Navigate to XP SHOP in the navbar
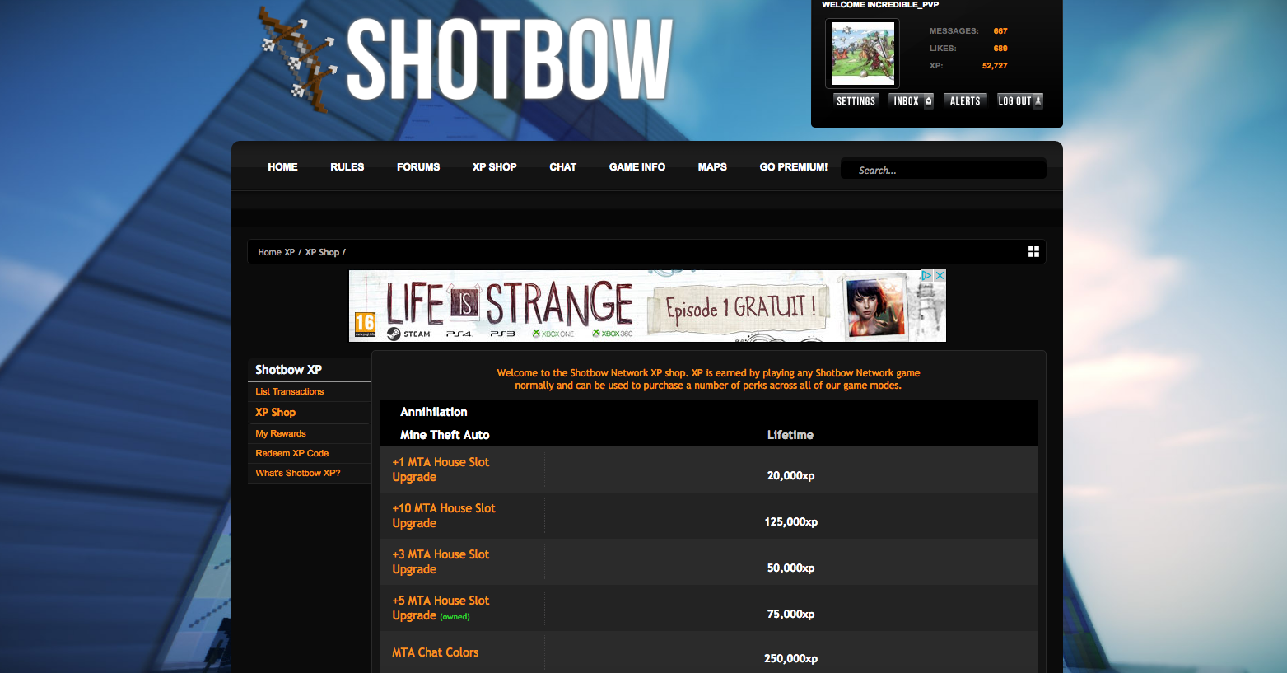1287x673 pixels. pyautogui.click(x=495, y=167)
